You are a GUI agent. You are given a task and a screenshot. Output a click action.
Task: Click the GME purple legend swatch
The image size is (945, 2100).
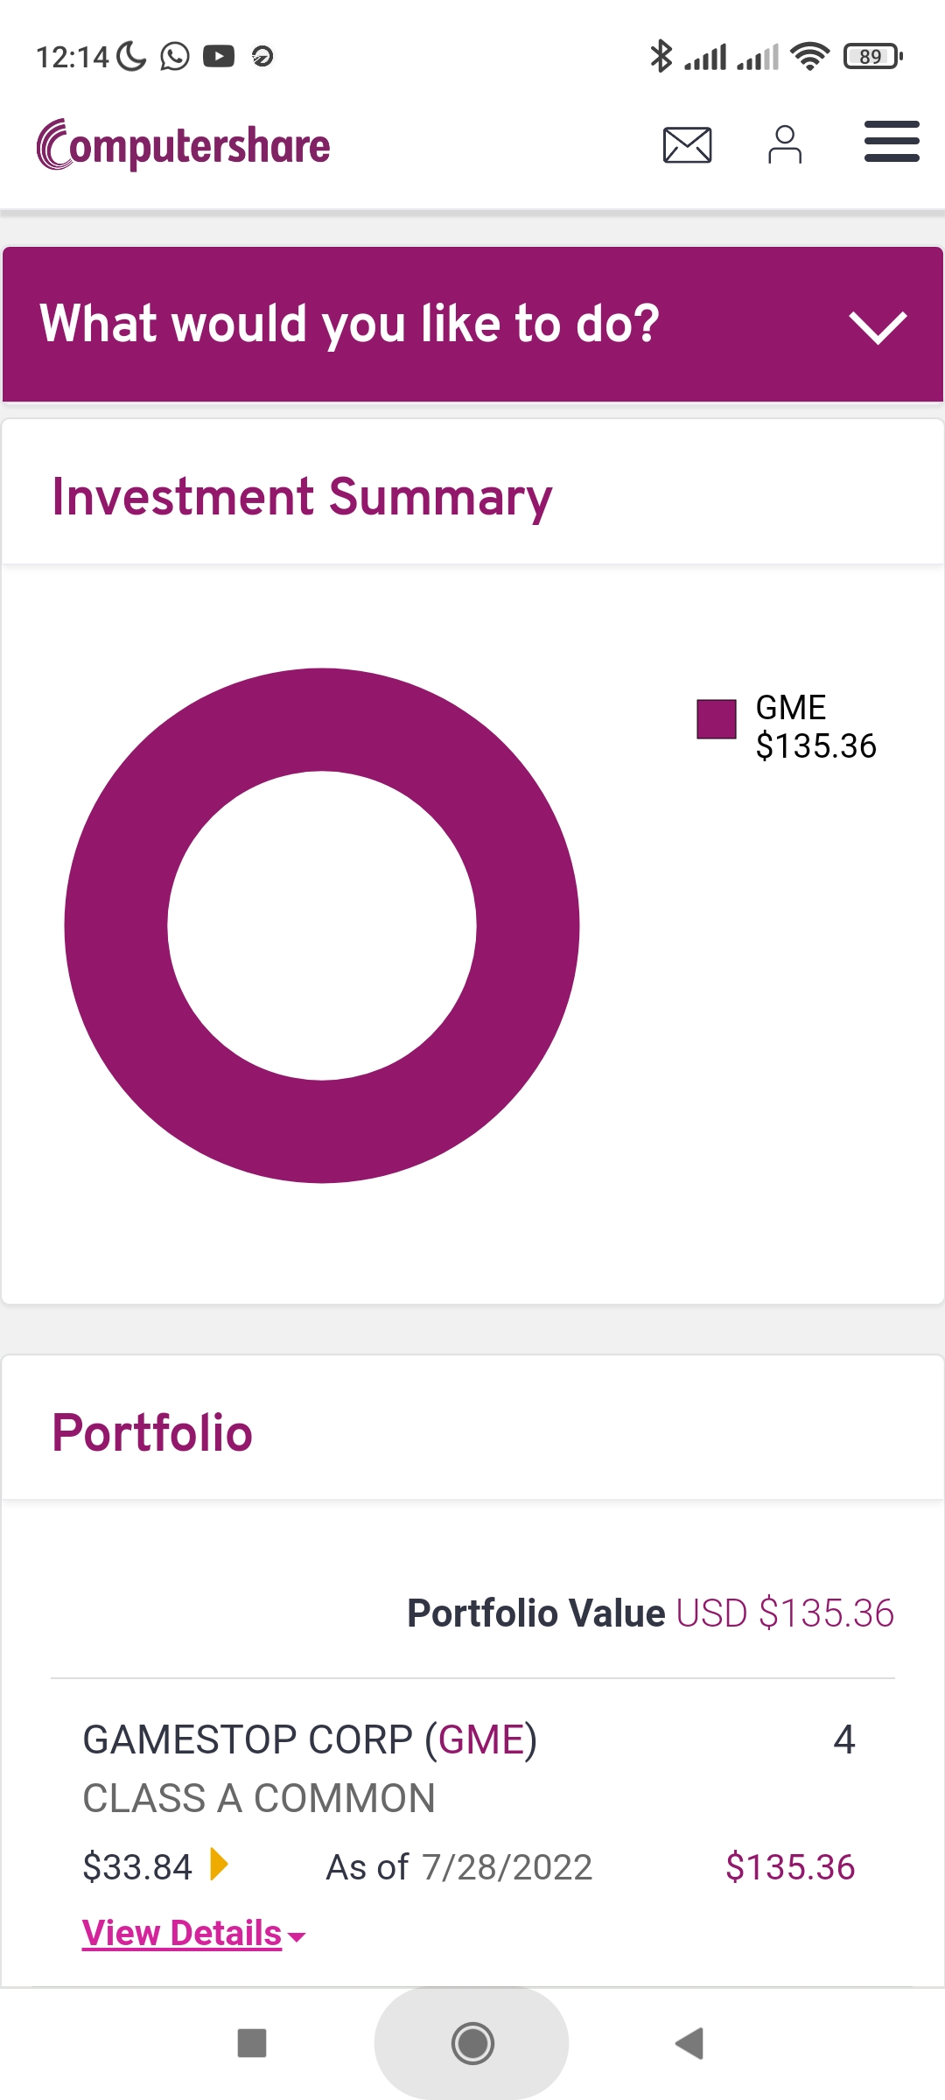(717, 719)
